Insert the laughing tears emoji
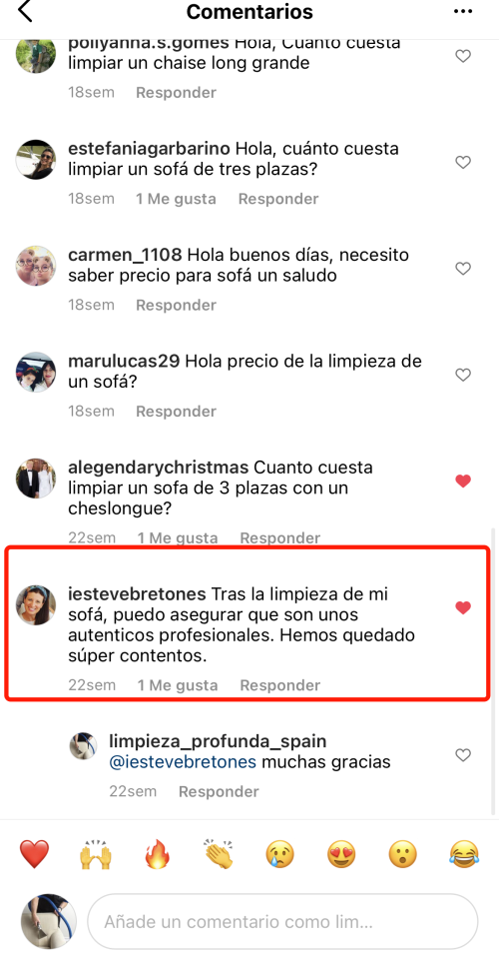The image size is (499, 977). [463, 854]
